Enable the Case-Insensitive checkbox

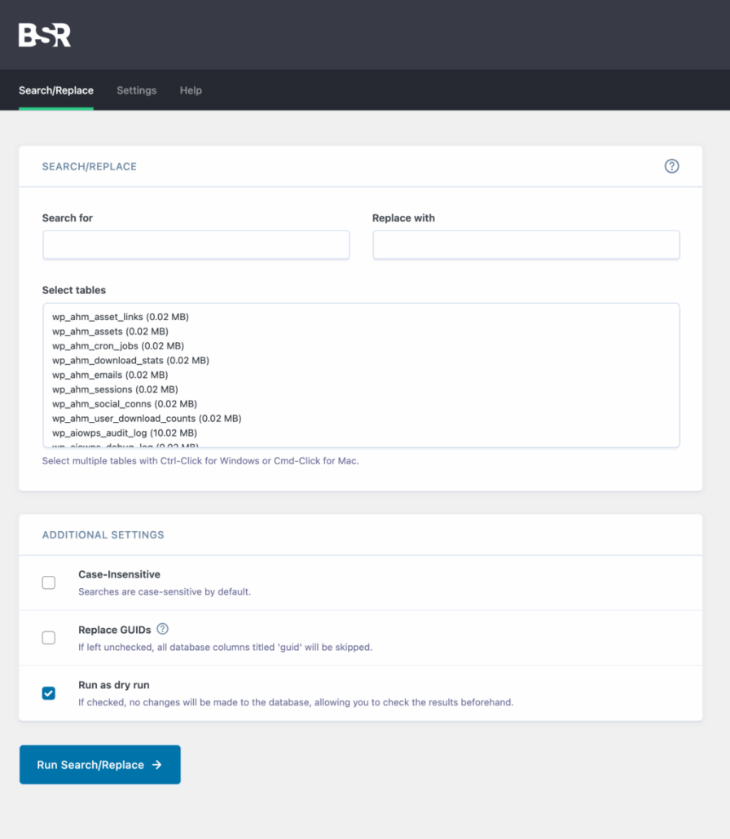49,582
